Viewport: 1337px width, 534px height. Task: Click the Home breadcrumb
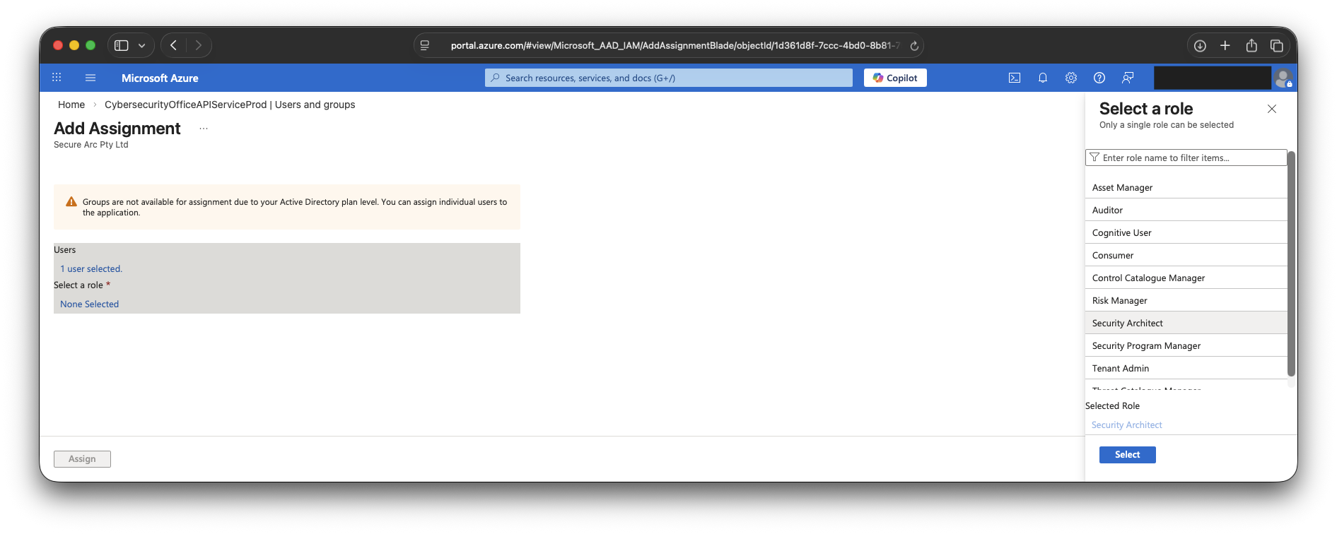71,105
